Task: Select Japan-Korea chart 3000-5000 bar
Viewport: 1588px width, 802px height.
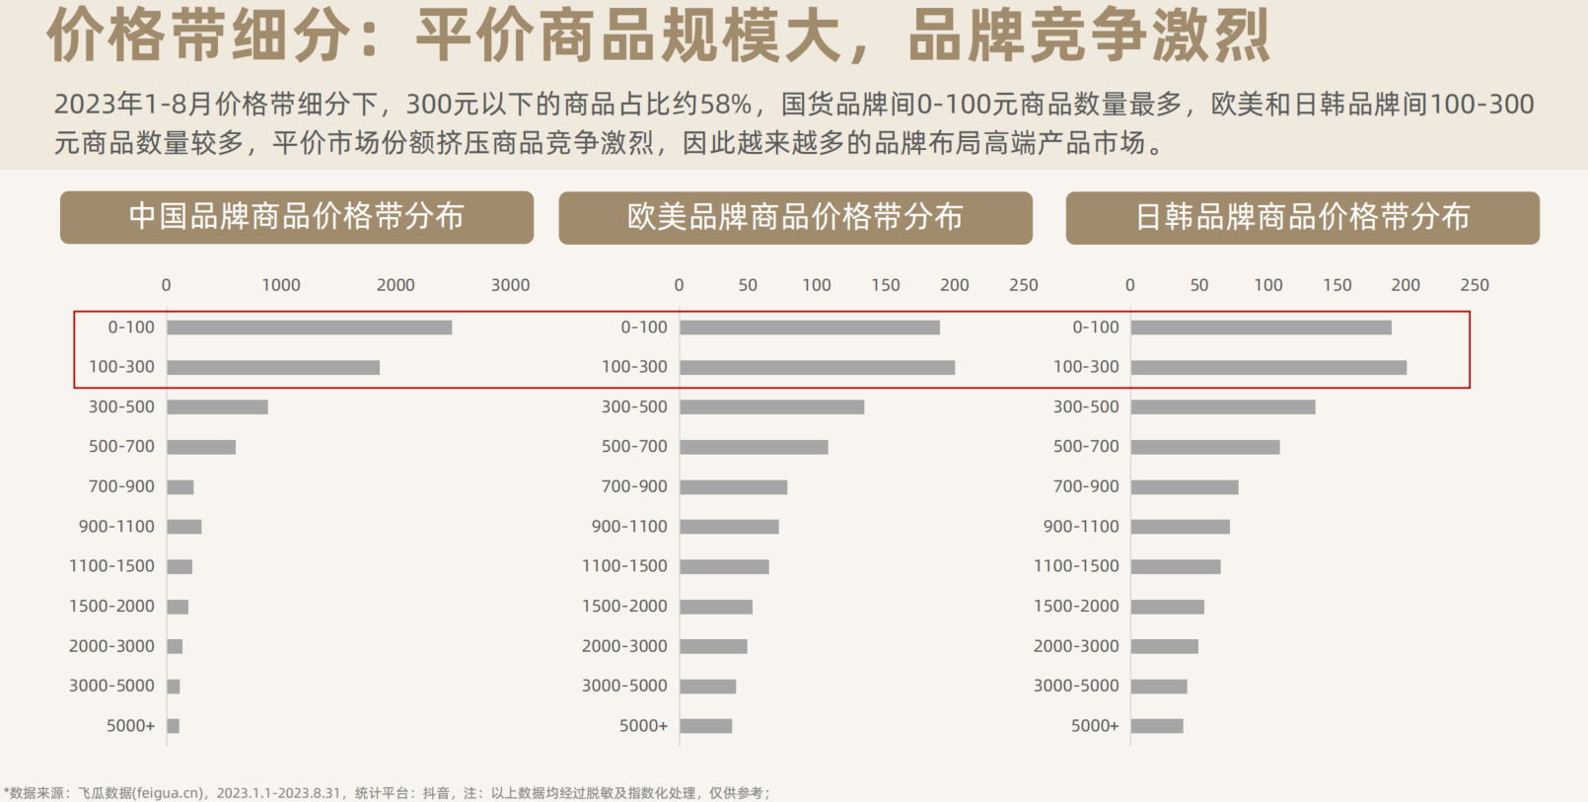Action: 1159,686
